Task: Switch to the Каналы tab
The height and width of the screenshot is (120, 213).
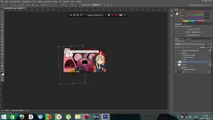Action: [182, 39]
